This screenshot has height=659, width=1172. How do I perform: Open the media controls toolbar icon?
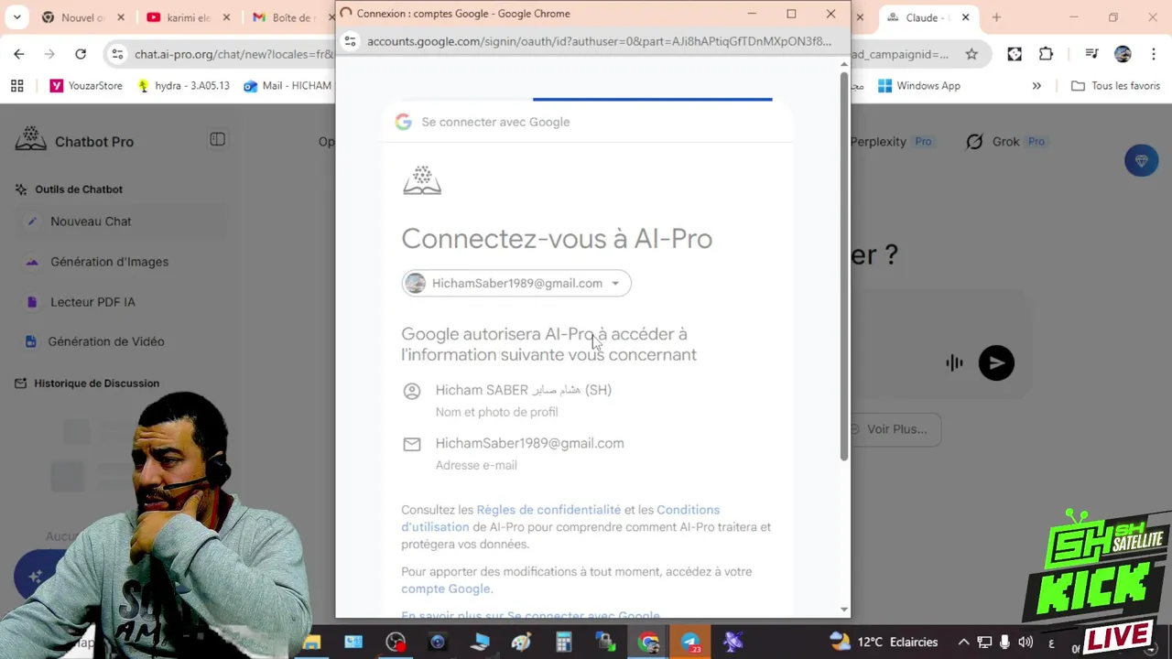(x=1091, y=54)
